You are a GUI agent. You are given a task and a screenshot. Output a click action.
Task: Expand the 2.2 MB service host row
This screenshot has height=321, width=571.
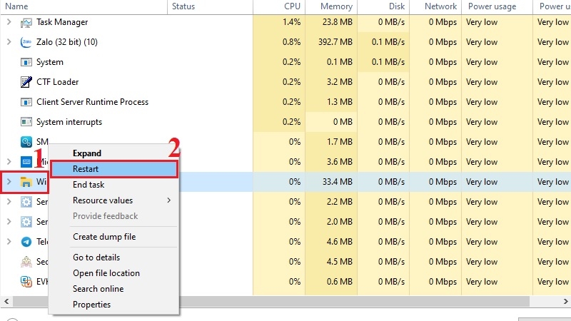coord(9,202)
